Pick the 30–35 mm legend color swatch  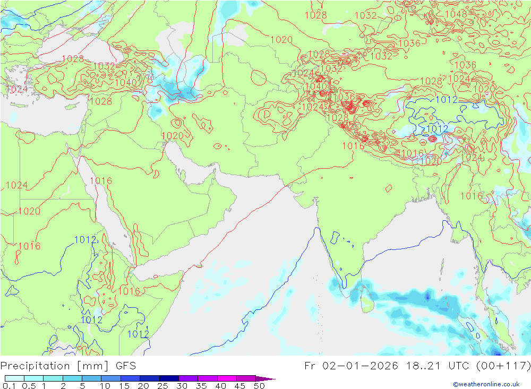(189, 378)
